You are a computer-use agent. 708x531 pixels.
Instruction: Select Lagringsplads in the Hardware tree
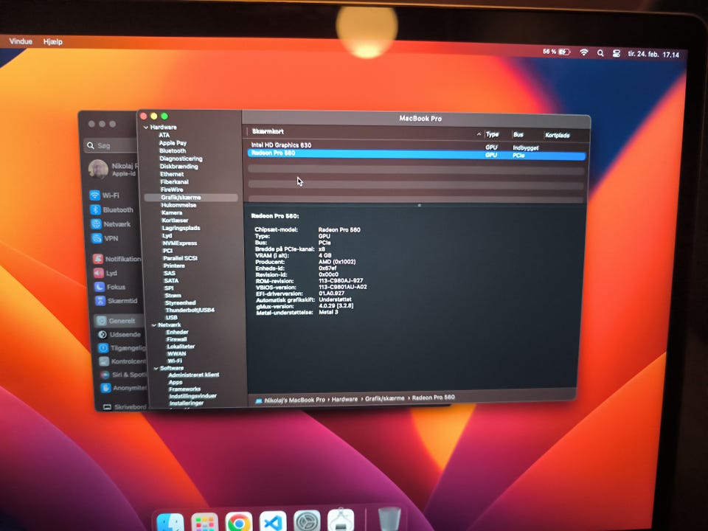pyautogui.click(x=181, y=228)
